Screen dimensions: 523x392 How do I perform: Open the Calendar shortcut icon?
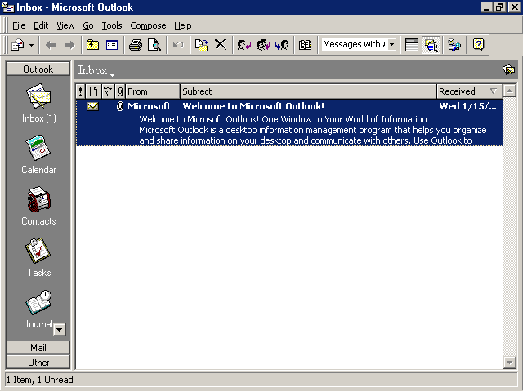[38, 154]
